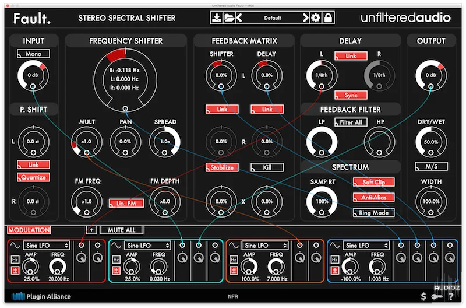The height and width of the screenshot is (308, 466).
Task: Open Sine LFO type dropdown in cyan module
Action: point(147,246)
